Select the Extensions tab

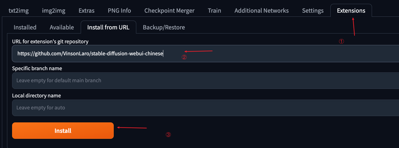(x=351, y=10)
